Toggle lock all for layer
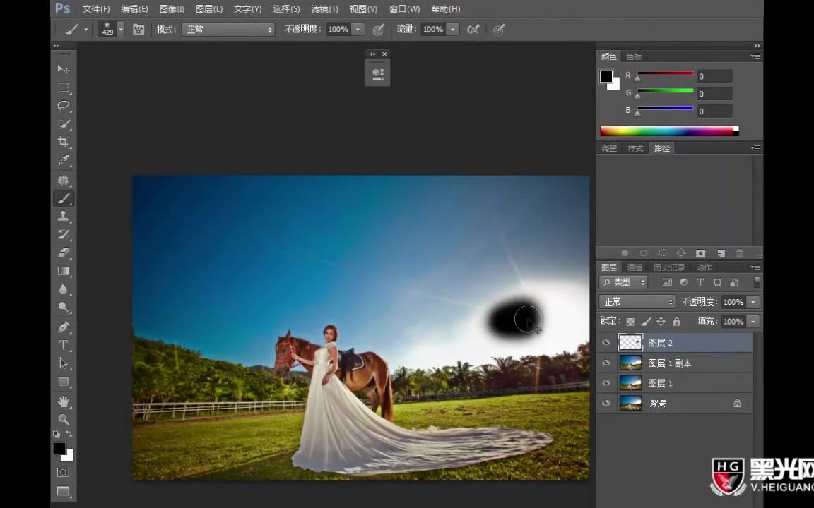814x508 pixels. coord(676,322)
